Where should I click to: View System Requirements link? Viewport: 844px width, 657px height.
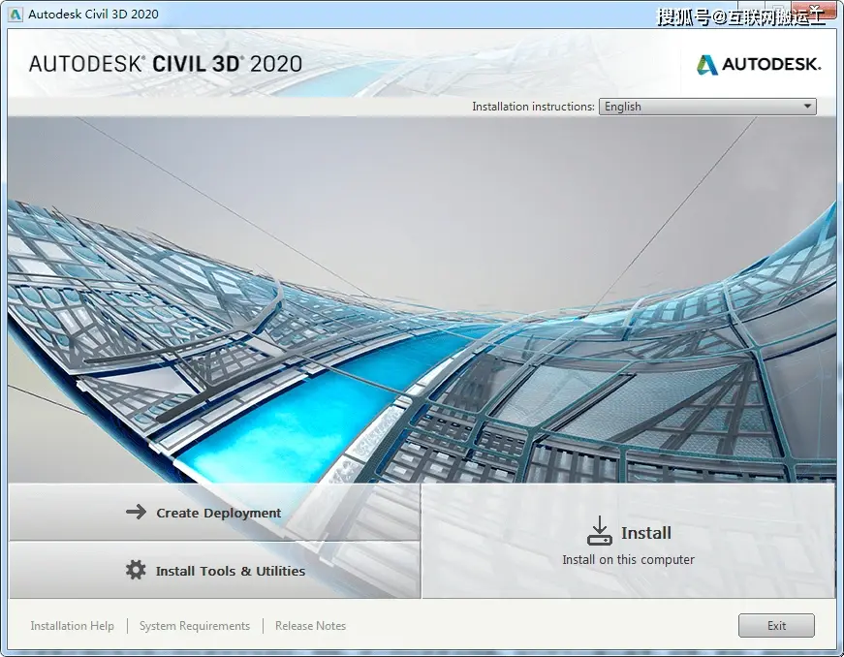tap(195, 626)
